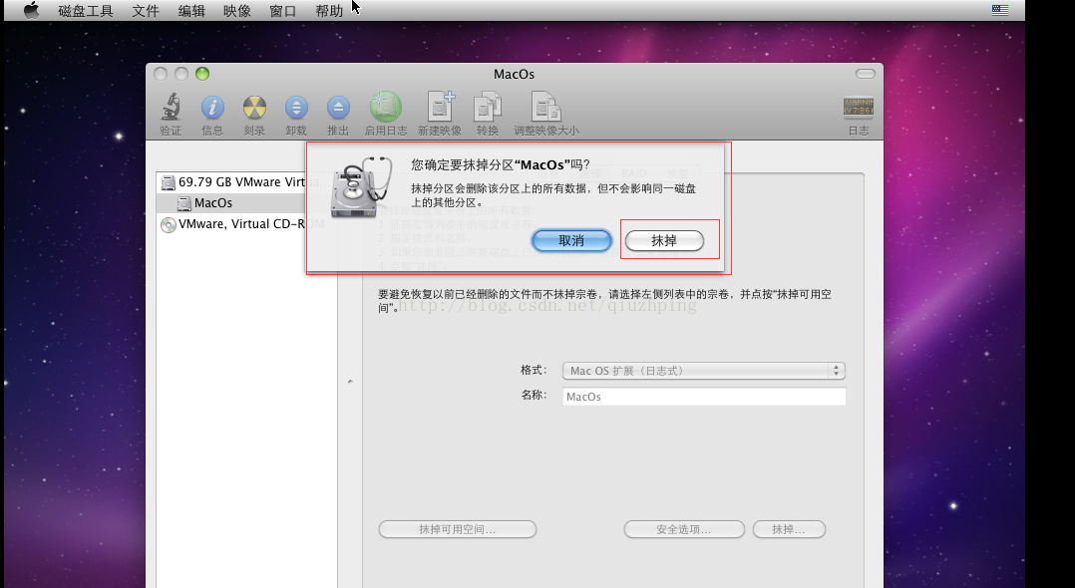
Task: Open the 窗口 menu
Action: [x=282, y=11]
